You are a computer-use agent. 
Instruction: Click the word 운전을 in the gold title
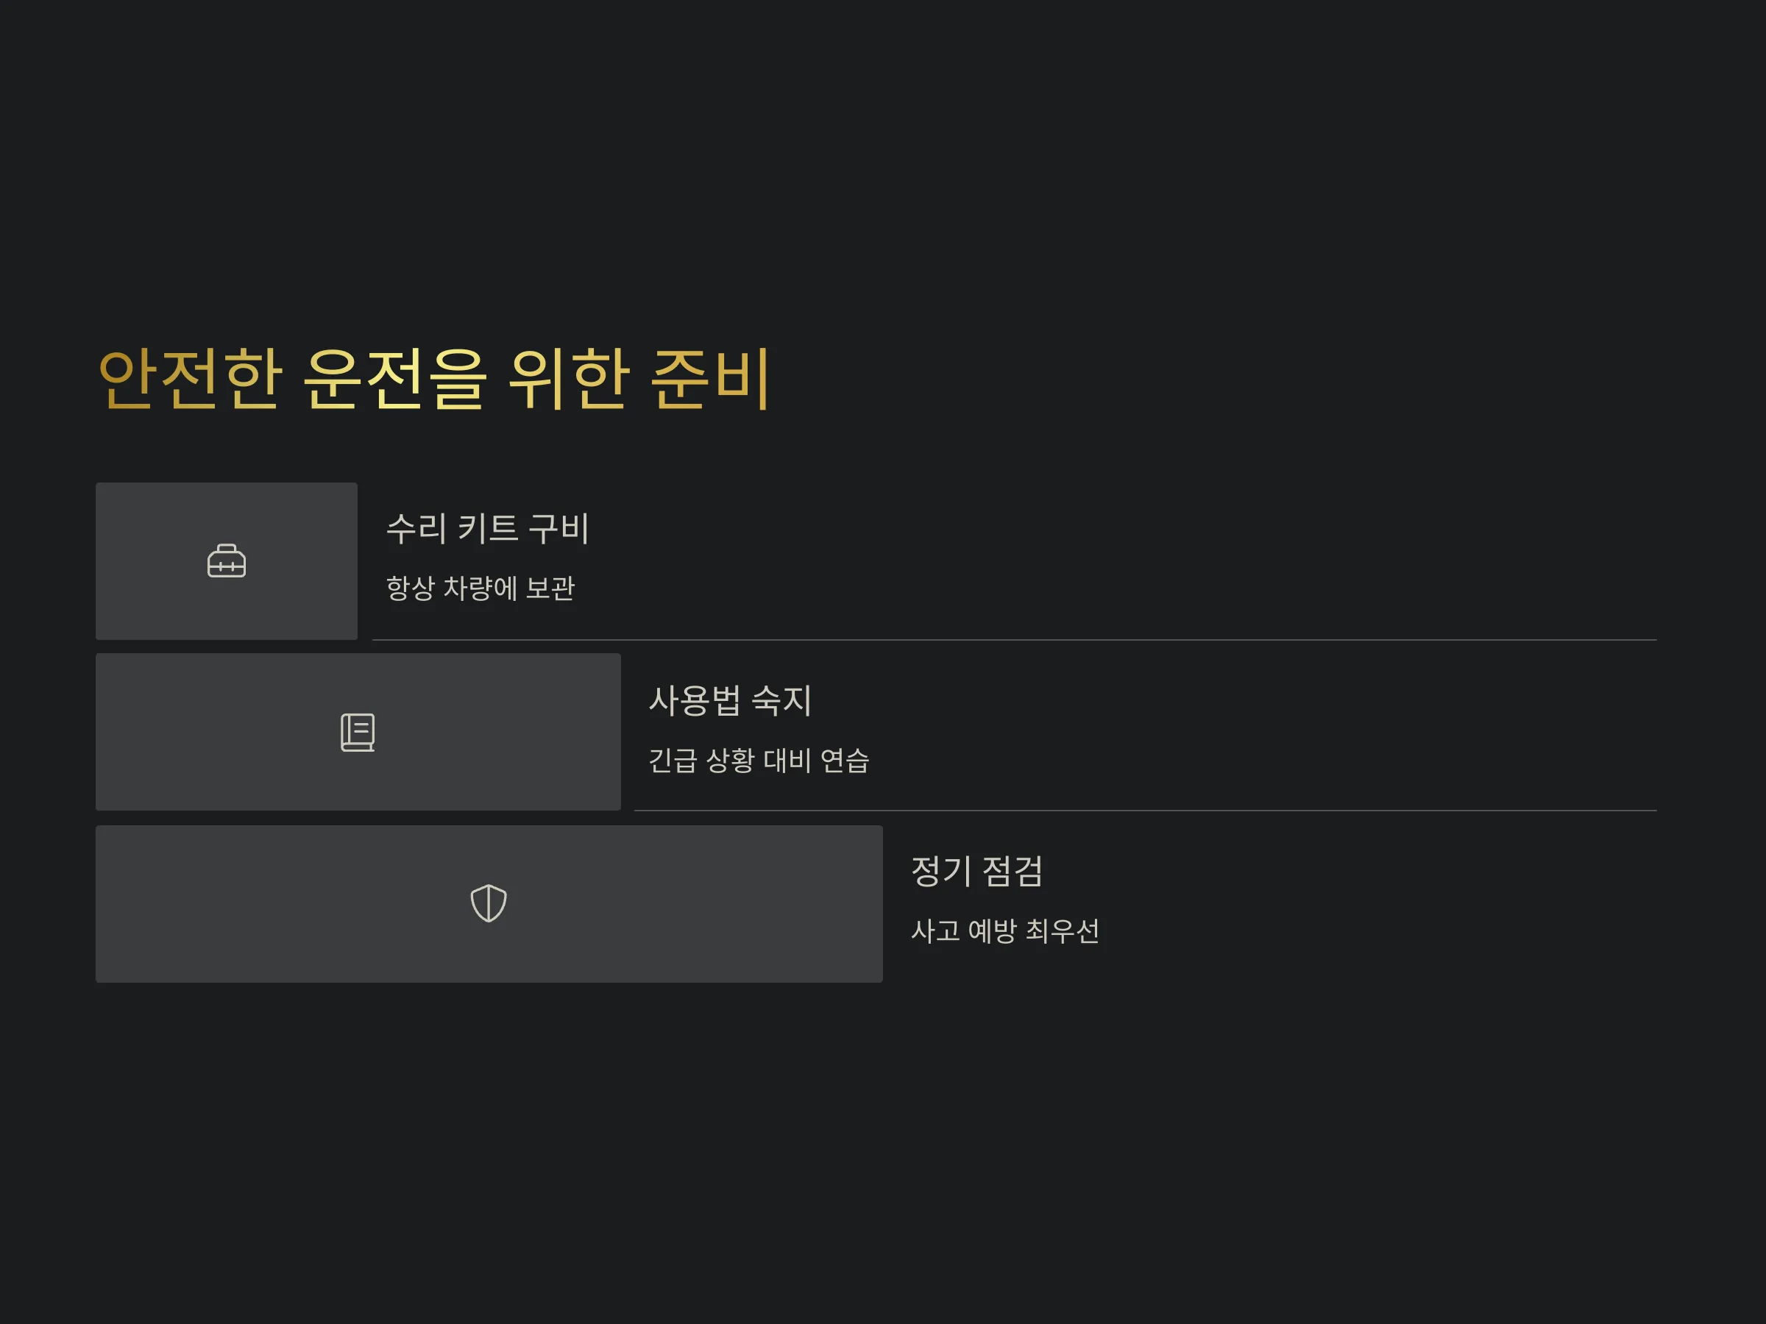[x=394, y=378]
